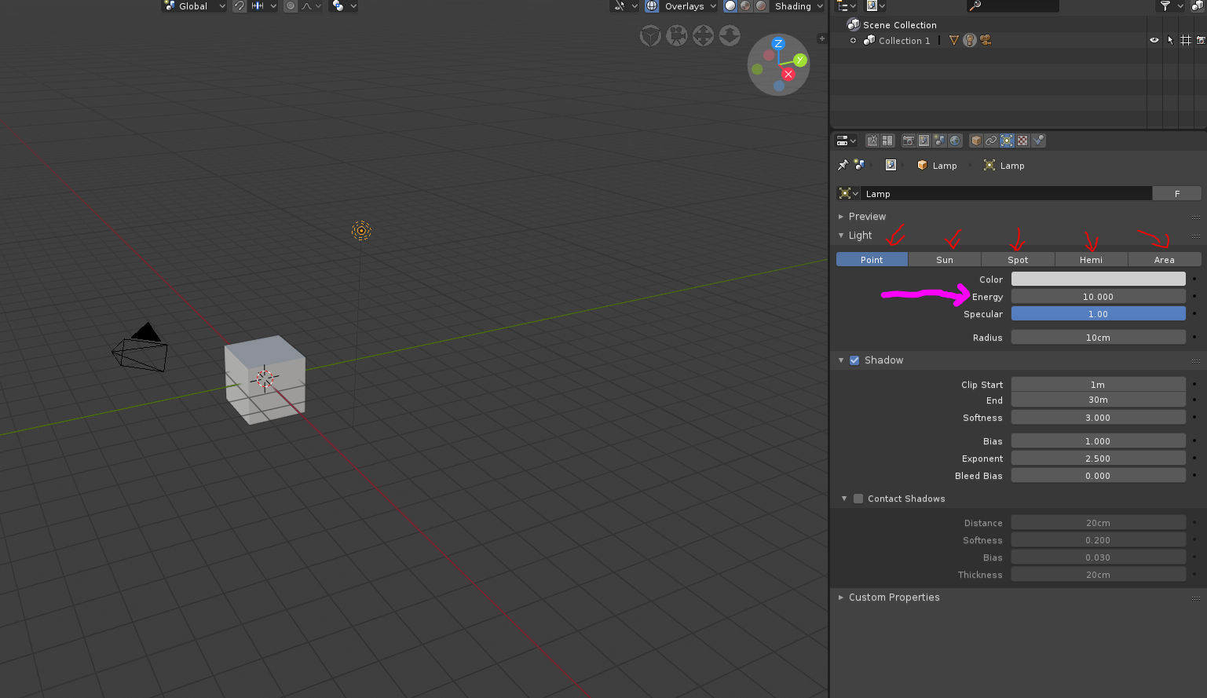The width and height of the screenshot is (1207, 698).
Task: Open the properties editor type dropdown
Action: (846, 141)
